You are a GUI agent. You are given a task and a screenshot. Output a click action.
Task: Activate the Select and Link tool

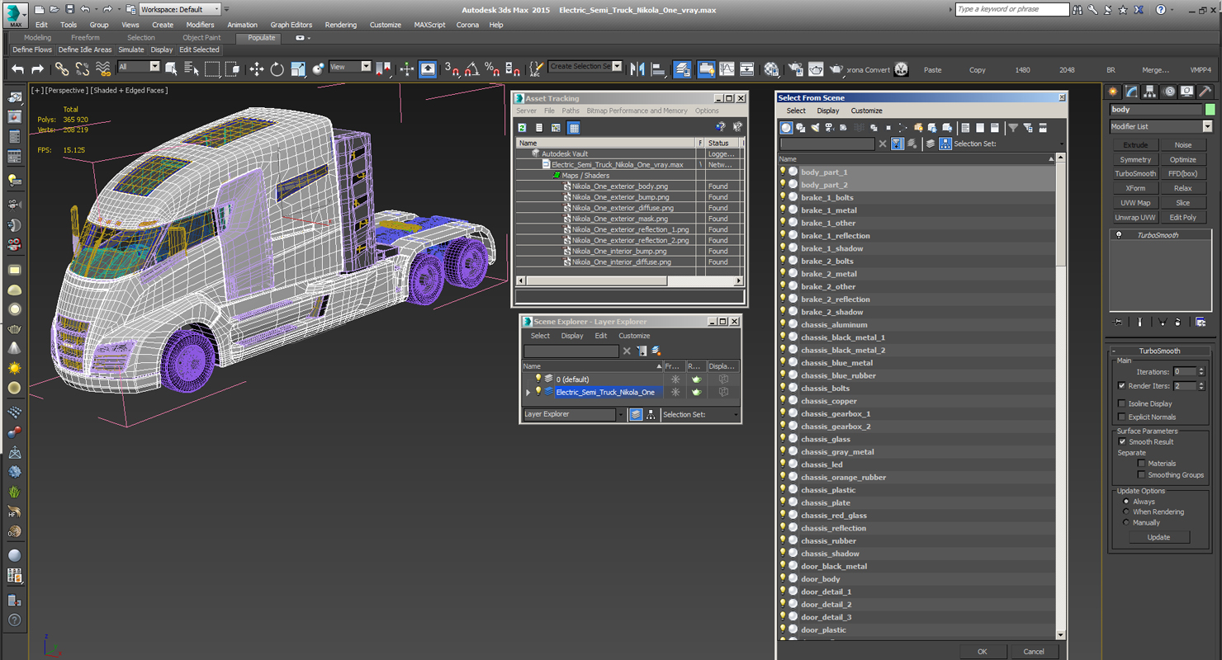[62, 69]
